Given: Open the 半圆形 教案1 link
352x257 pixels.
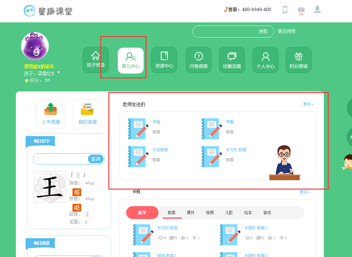Looking at the screenshot, I should (256, 228).
